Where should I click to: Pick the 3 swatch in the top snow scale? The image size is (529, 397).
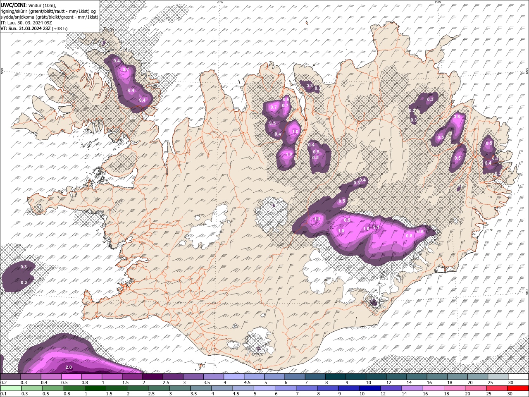point(193,377)
